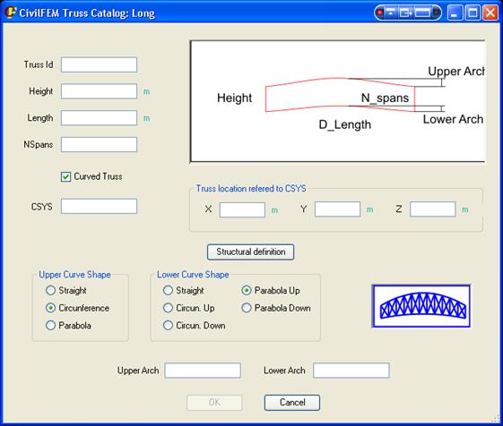
Task: Click the 'm' unit beside Height field
Action: click(147, 92)
